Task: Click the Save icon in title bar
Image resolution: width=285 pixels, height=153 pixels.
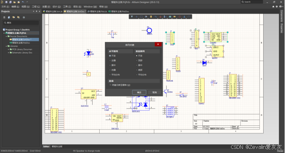Action: tap(6, 2)
